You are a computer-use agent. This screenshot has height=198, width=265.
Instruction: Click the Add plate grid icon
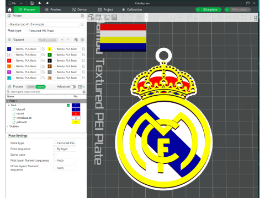[x=99, y=18]
